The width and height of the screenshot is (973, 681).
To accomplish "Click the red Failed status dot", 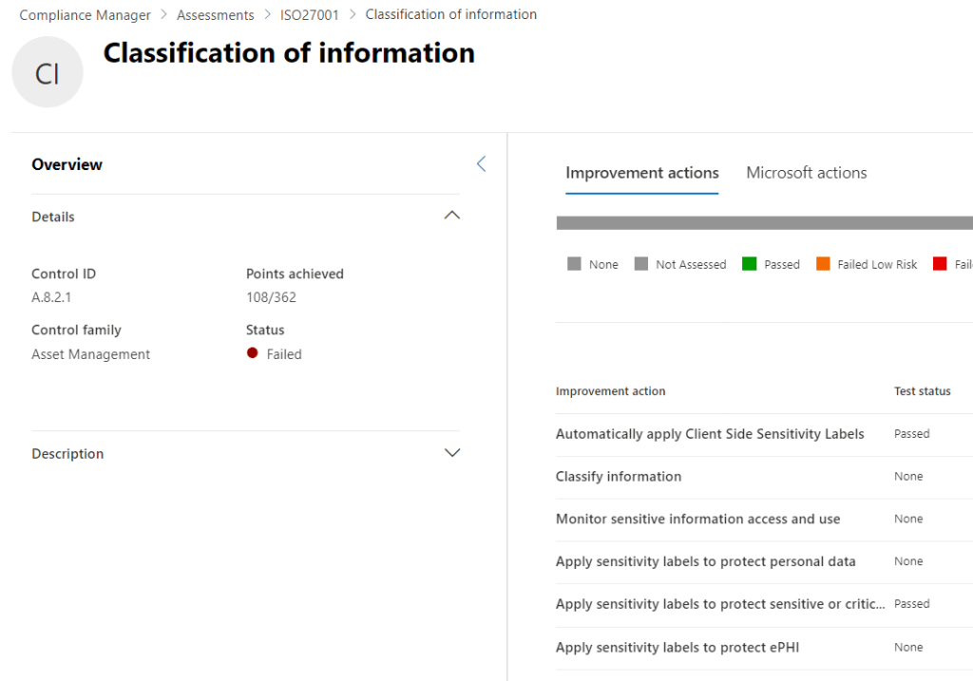I will point(252,353).
